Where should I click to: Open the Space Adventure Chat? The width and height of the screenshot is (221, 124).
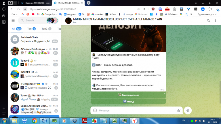point(35,109)
